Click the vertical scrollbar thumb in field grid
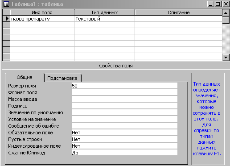This screenshot has width=230, height=166. coord(226,20)
